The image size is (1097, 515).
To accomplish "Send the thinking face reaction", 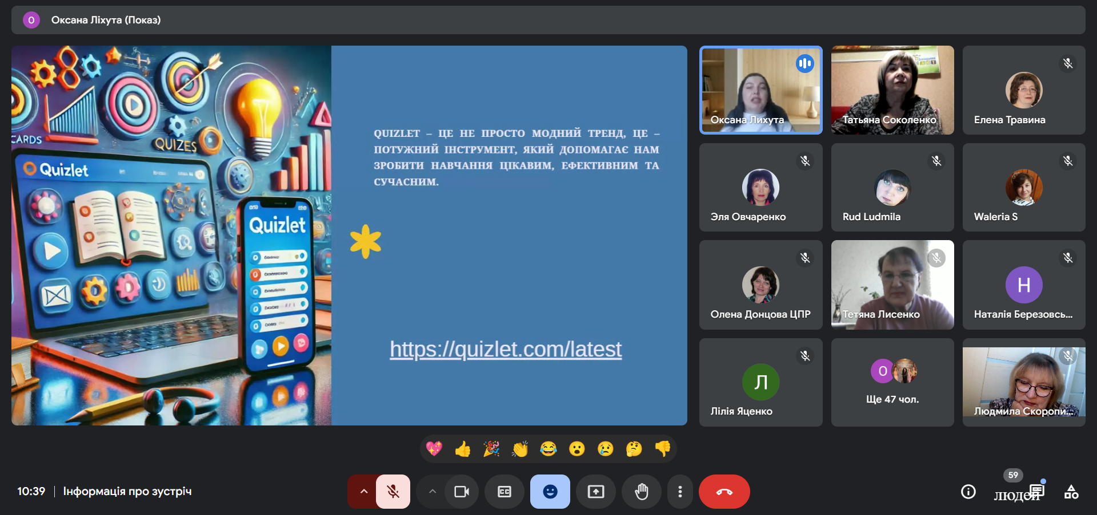I will point(634,449).
